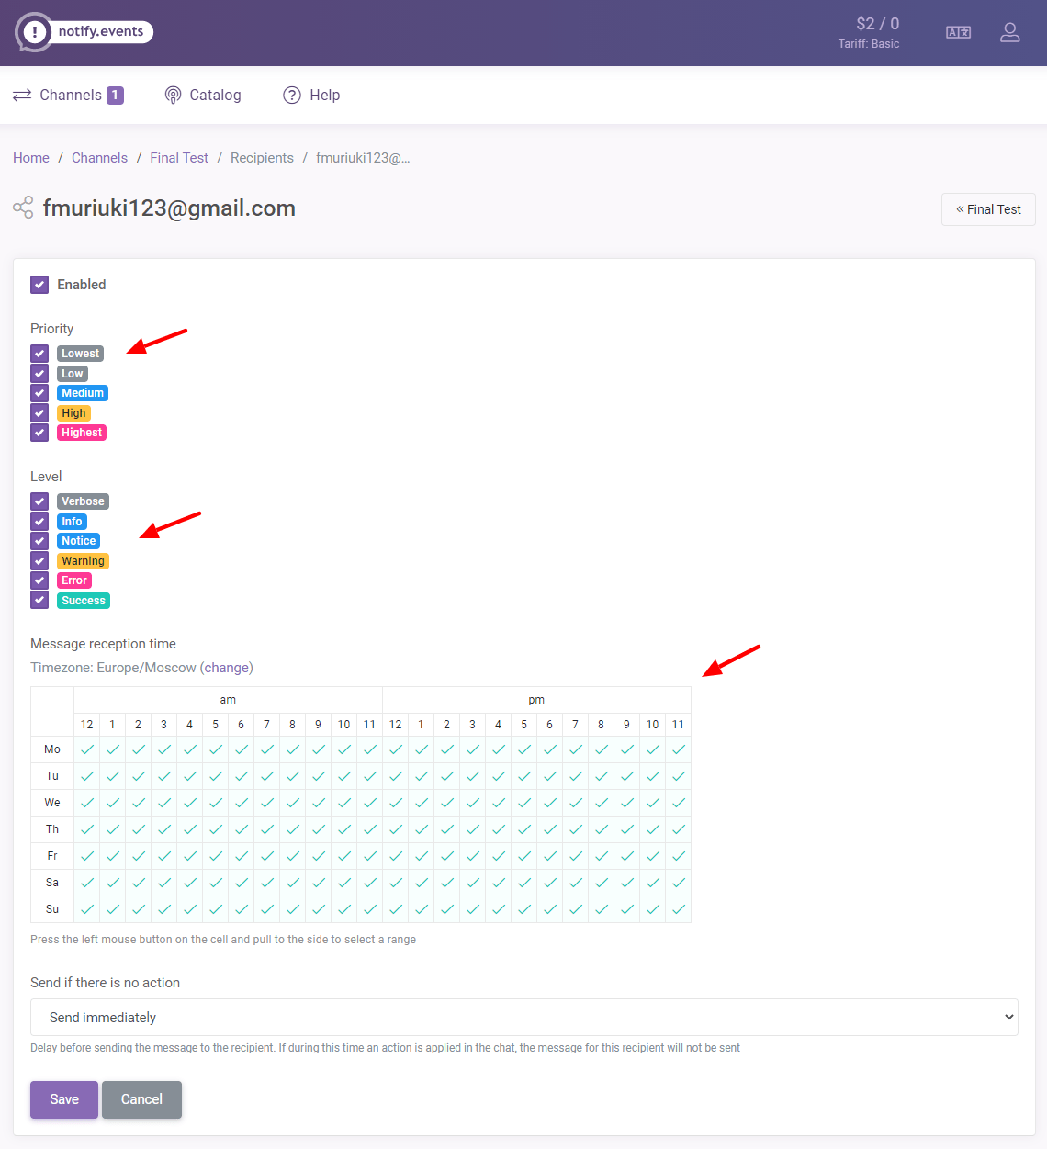Uncheck the Error level checkbox

click(39, 580)
